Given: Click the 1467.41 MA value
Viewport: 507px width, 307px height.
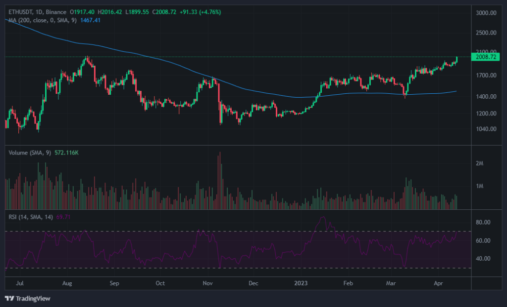Looking at the screenshot, I should click(x=91, y=22).
